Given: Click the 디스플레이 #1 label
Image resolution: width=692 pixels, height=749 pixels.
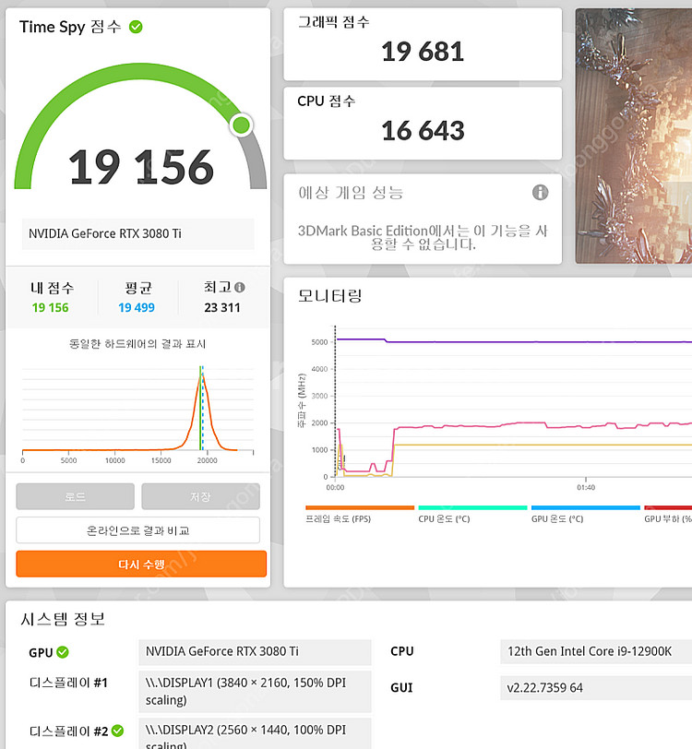Looking at the screenshot, I should 68,683.
